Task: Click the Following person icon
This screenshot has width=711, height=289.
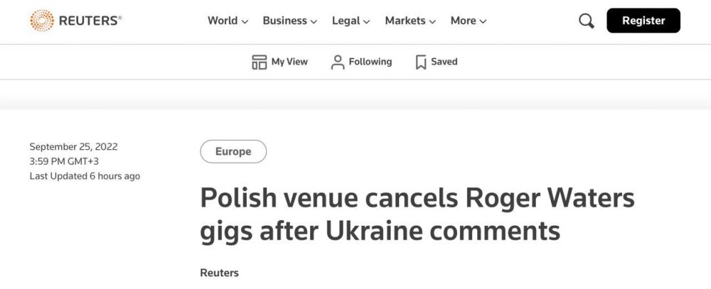Action: 338,62
